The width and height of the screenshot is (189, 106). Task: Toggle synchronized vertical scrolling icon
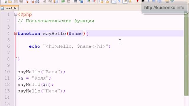(101, 1)
